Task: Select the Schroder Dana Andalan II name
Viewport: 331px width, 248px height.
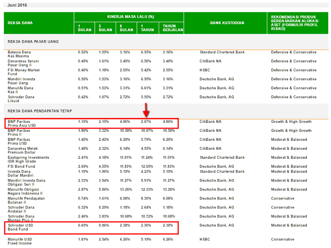Action: point(21,209)
